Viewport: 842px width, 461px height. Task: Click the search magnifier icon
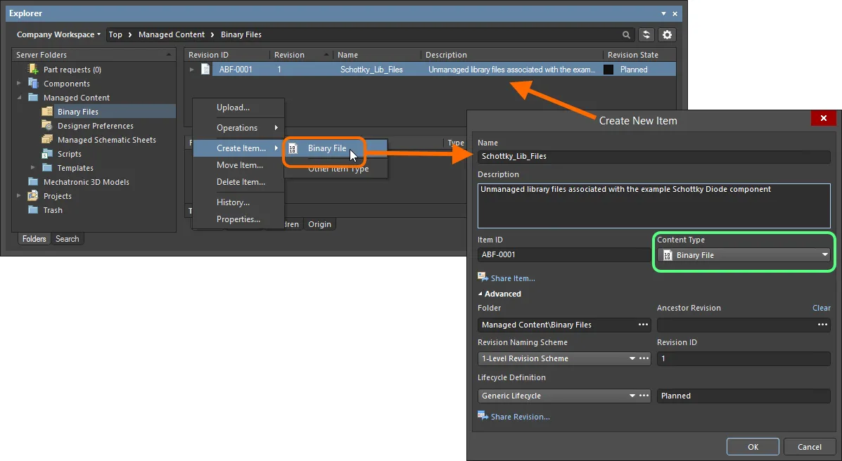click(626, 34)
